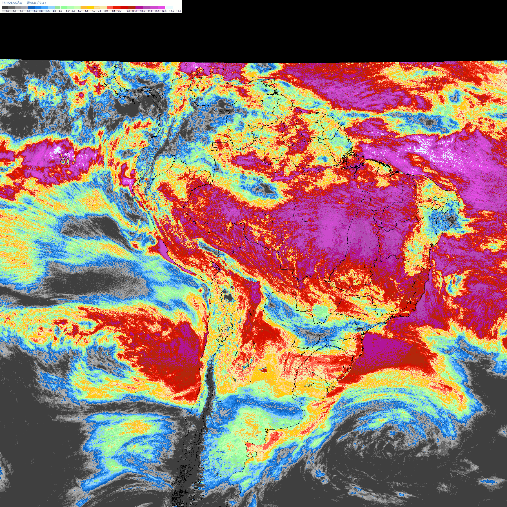
Task: Click the '6.0' legend value
Action: click(x=79, y=11)
